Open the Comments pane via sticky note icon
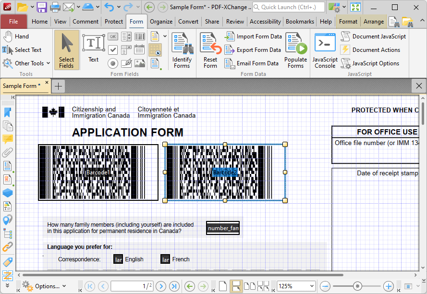 coord(8,139)
